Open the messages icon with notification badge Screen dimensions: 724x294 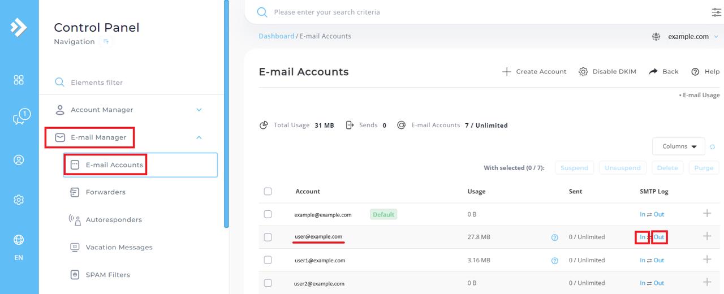[x=19, y=118]
